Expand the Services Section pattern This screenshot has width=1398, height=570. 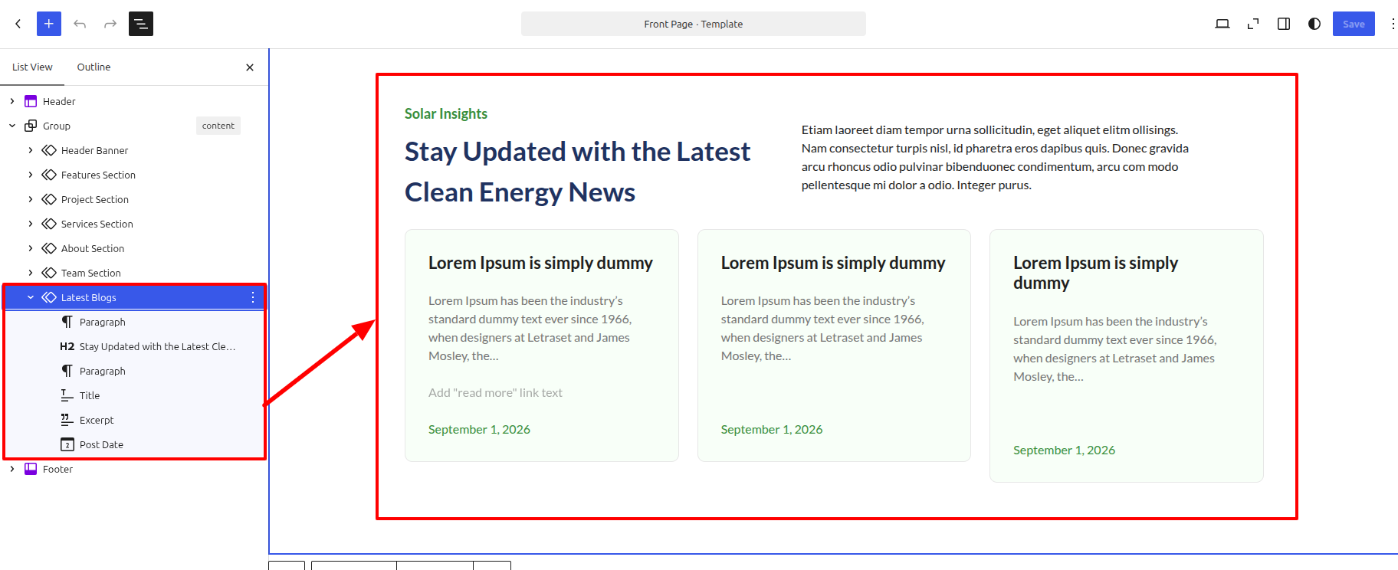pyautogui.click(x=31, y=224)
